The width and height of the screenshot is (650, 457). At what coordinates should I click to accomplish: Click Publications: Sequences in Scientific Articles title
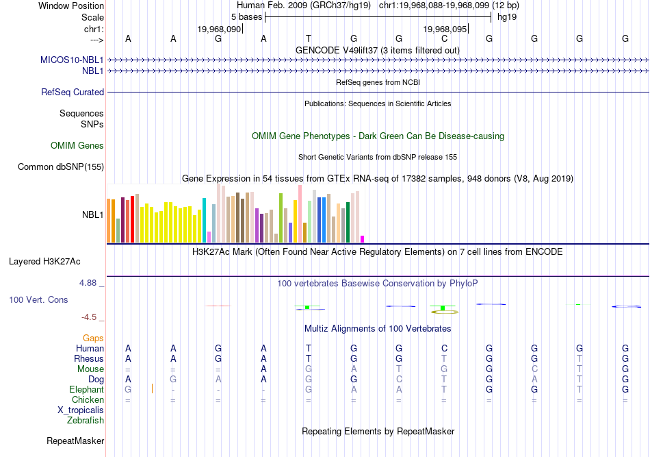click(378, 103)
